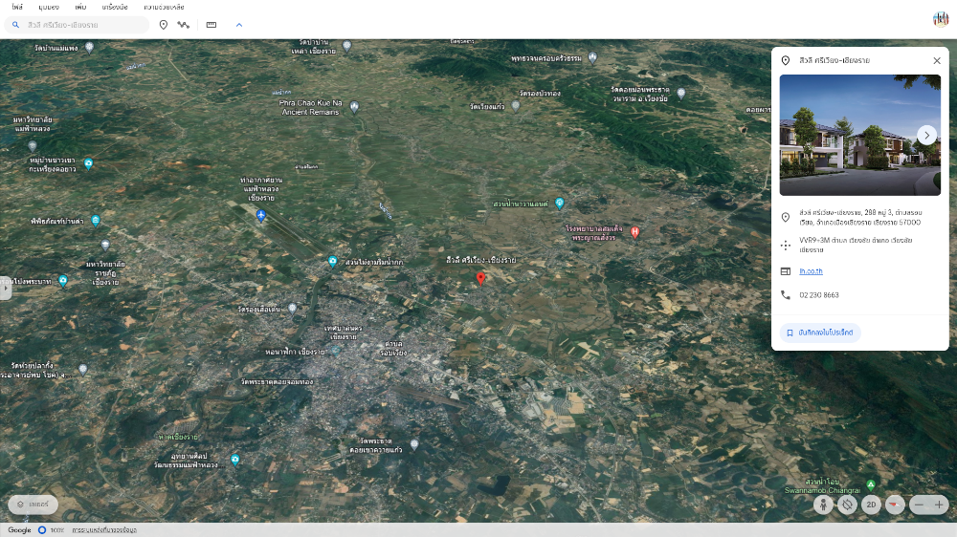Open the ไฟล์ (File) menu
The height and width of the screenshot is (537, 957).
17,8
